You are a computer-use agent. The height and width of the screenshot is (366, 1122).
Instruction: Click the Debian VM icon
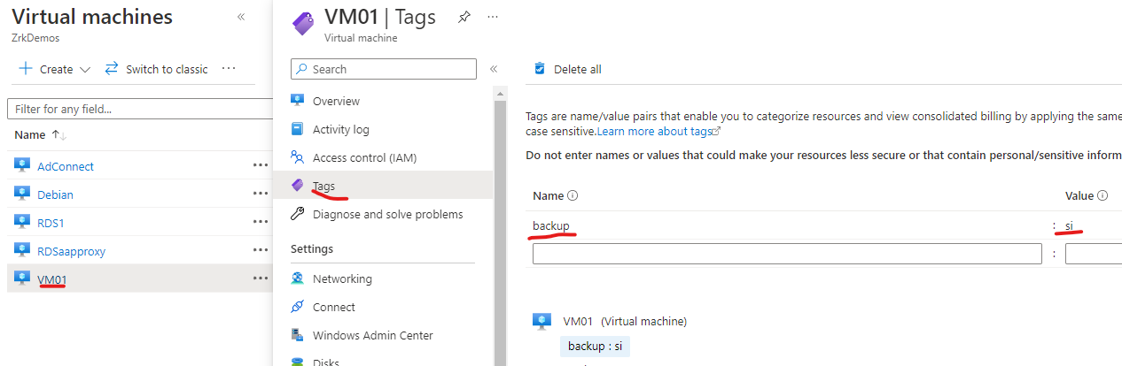tap(23, 194)
